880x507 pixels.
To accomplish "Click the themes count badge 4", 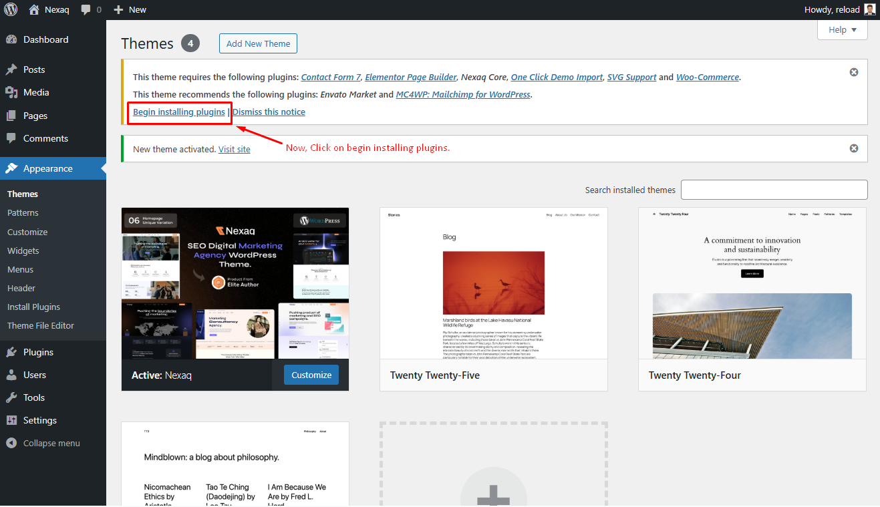I will coord(190,43).
